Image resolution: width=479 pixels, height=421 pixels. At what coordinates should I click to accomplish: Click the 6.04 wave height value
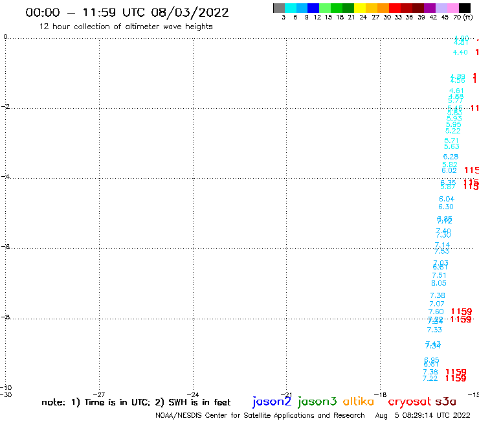447,199
